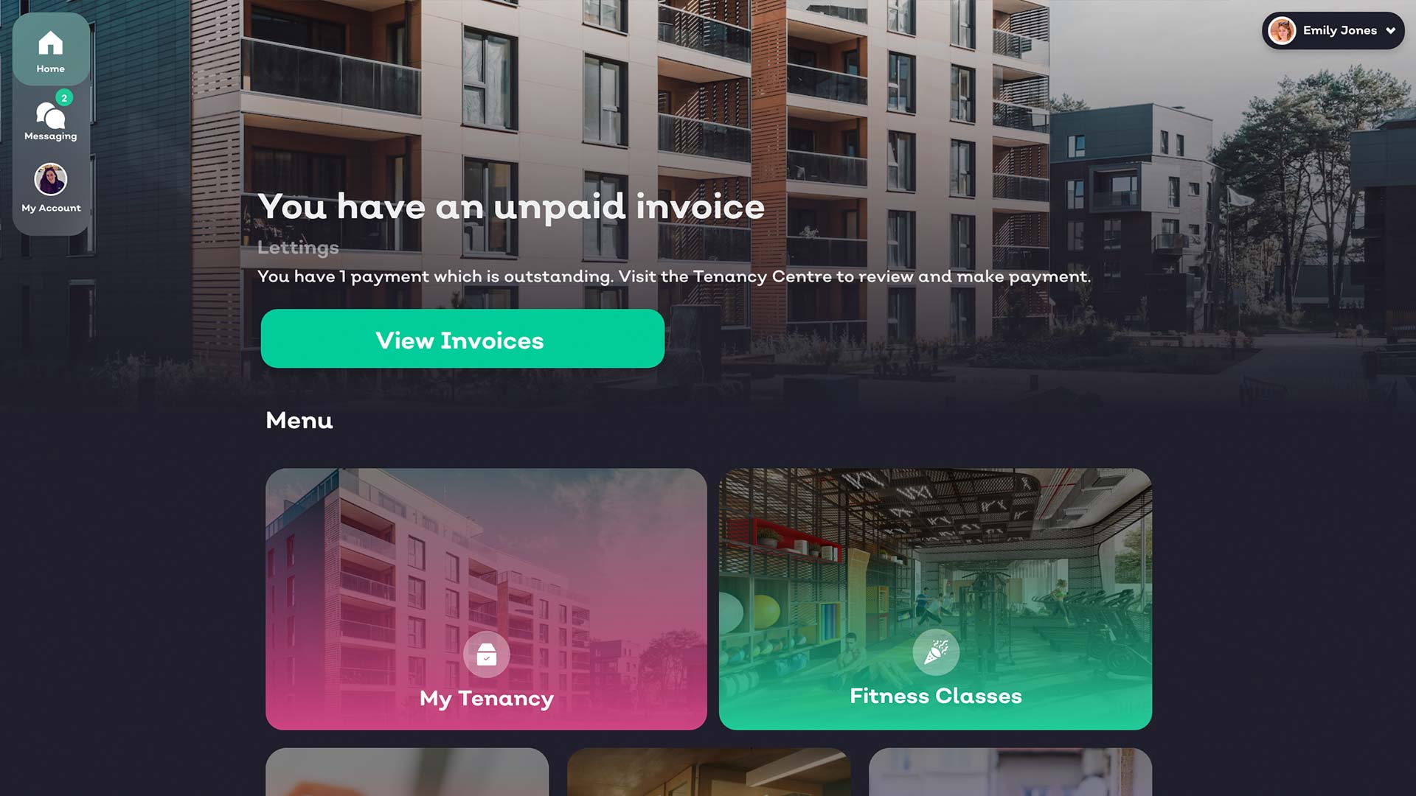The height and width of the screenshot is (796, 1416).
Task: Click the My Tenancy round icon
Action: 487,654
